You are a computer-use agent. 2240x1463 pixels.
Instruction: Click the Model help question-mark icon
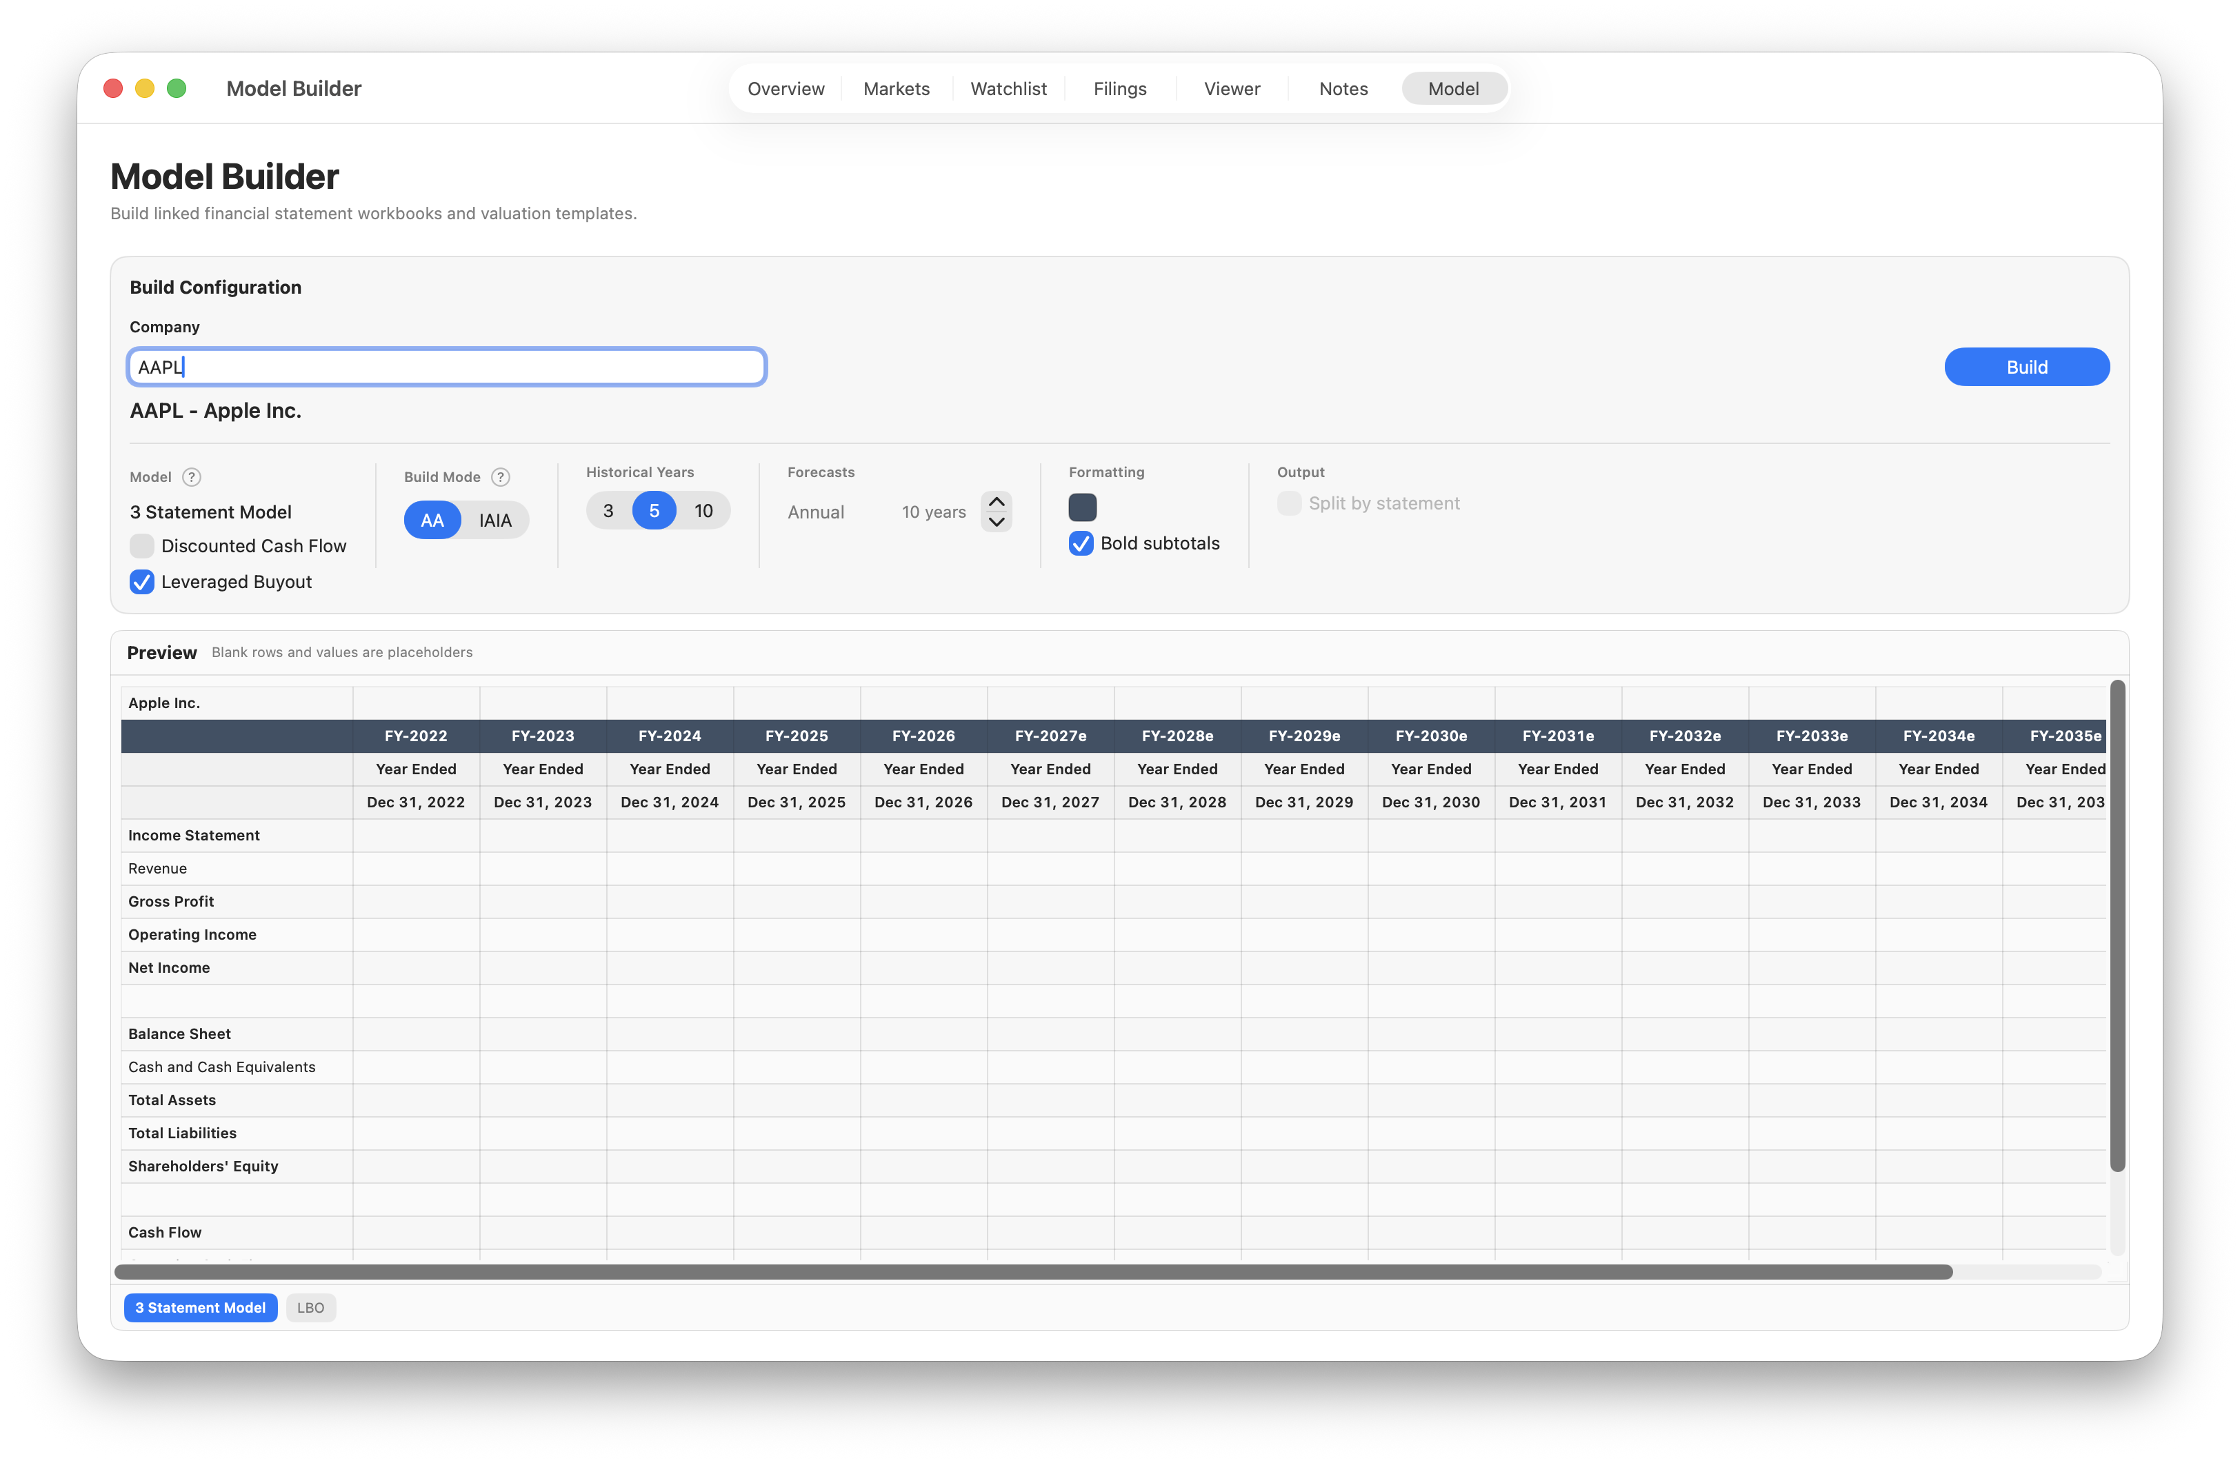tap(191, 477)
